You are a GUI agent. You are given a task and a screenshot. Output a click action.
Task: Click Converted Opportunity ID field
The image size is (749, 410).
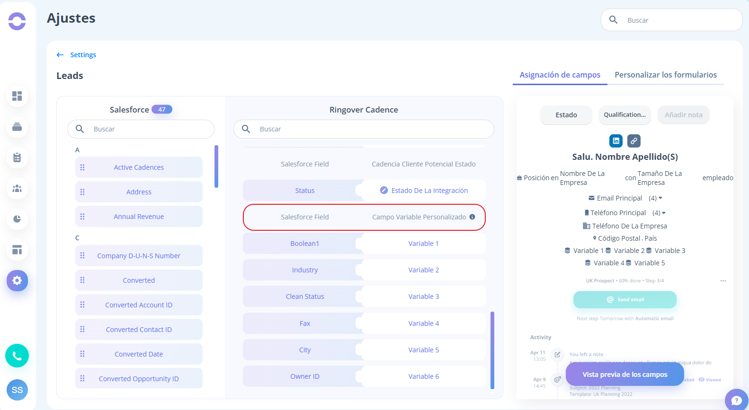tap(139, 378)
